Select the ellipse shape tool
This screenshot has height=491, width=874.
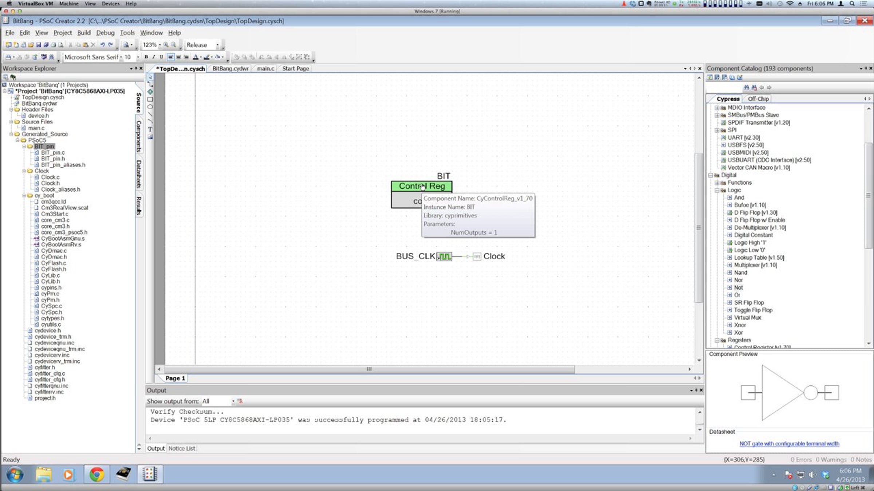click(150, 107)
